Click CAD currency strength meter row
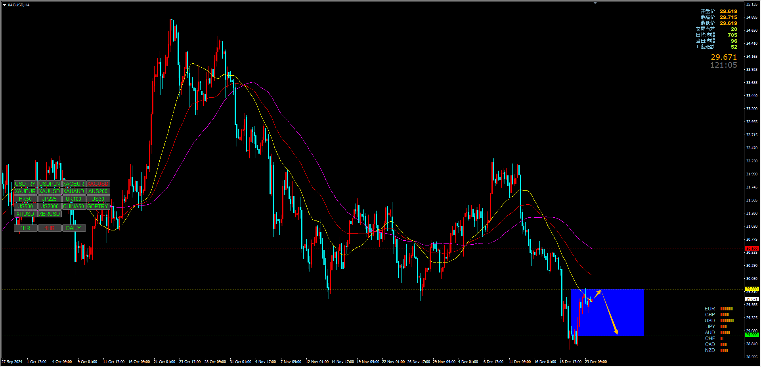The image size is (761, 367). [716, 344]
